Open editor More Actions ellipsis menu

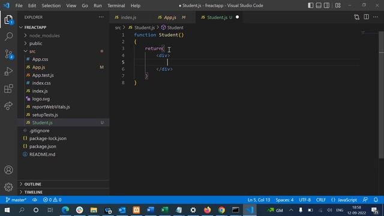(376, 17)
